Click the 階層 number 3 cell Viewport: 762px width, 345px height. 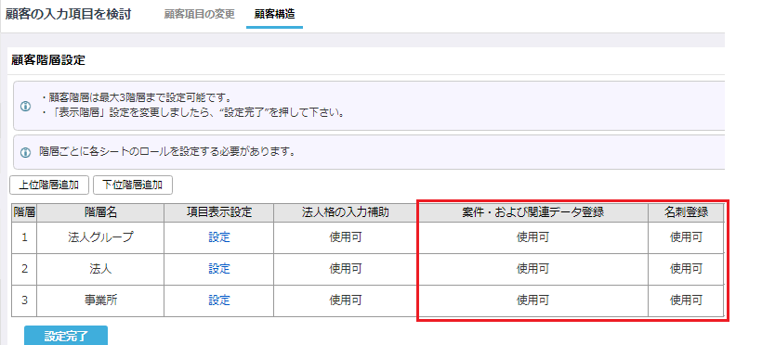(24, 300)
